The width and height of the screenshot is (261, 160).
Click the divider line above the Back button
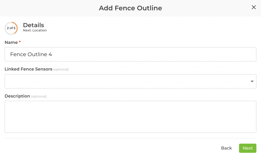130,138
